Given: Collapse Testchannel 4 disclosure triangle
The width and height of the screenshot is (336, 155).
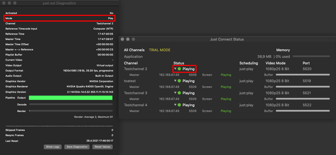Looking at the screenshot, I should pos(175,105).
